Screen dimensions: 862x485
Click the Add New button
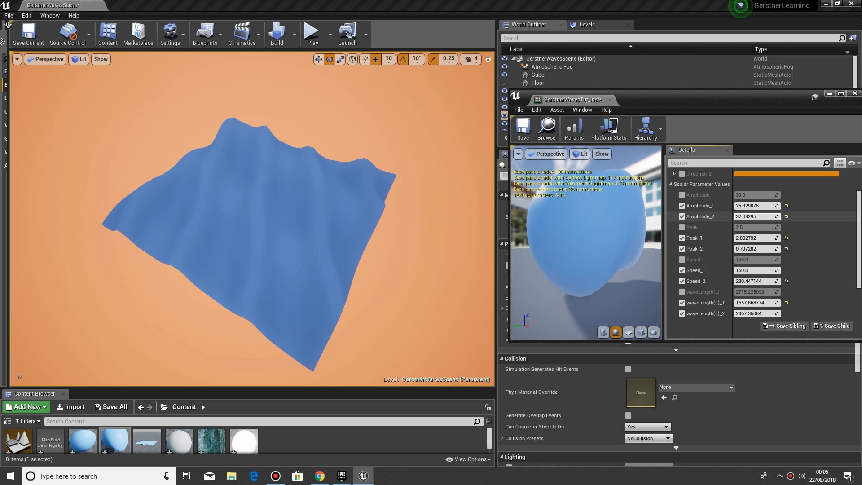click(x=26, y=407)
